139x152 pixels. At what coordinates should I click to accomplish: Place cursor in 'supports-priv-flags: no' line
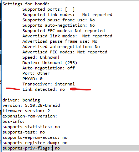(x=31, y=148)
